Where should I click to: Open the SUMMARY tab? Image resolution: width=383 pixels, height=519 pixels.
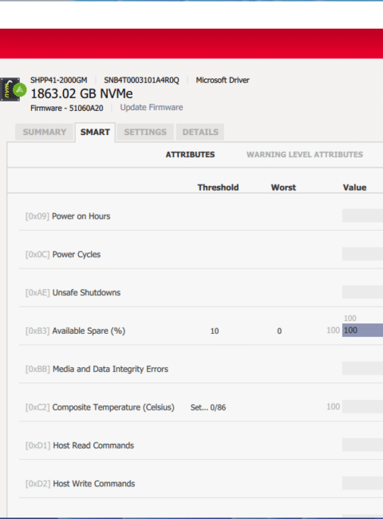click(45, 132)
